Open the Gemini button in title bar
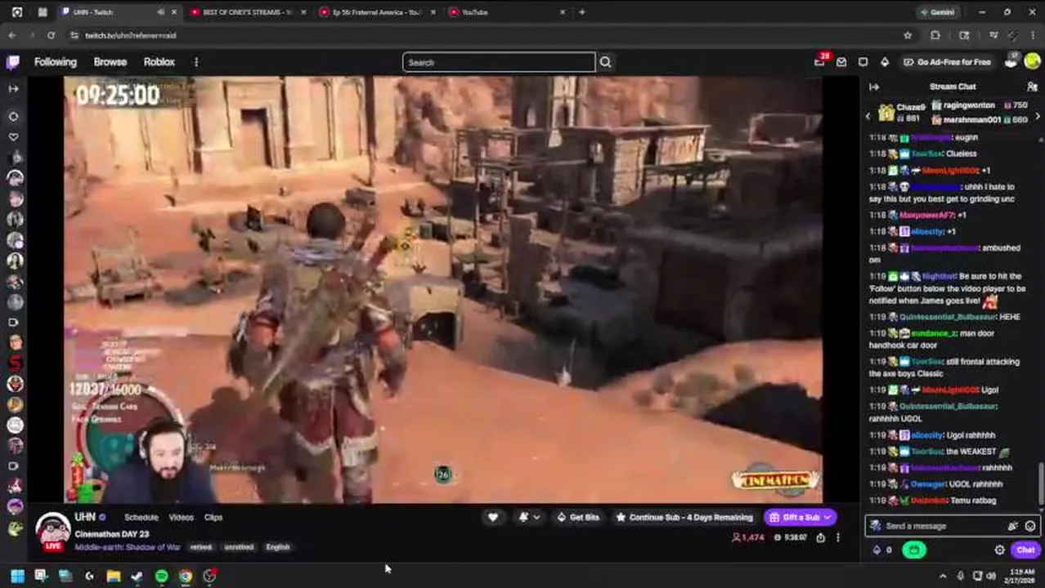1045x588 pixels. [x=937, y=12]
